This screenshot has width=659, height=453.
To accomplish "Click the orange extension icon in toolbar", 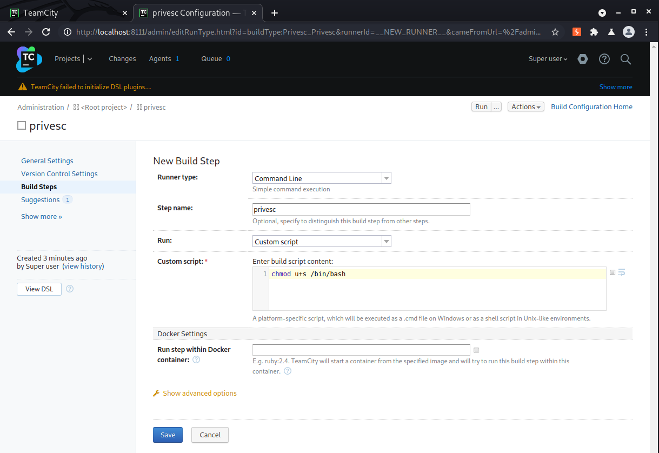I will point(577,32).
